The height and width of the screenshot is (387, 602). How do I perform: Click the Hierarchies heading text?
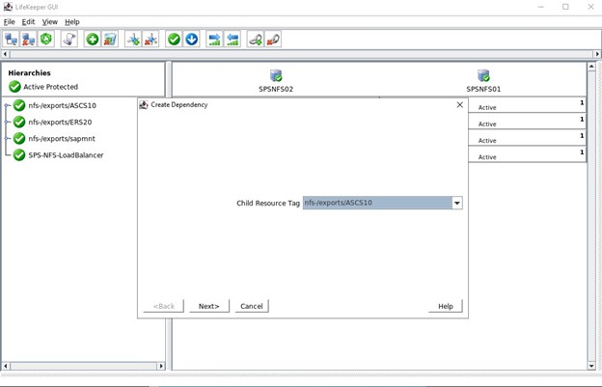[29, 72]
